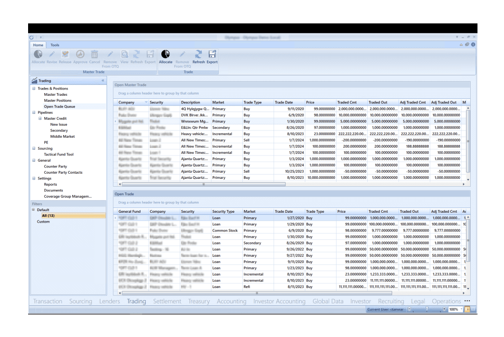This screenshot has height=337, width=504.
Task: Select Master Positions in navigation tree
Action: (x=58, y=100)
